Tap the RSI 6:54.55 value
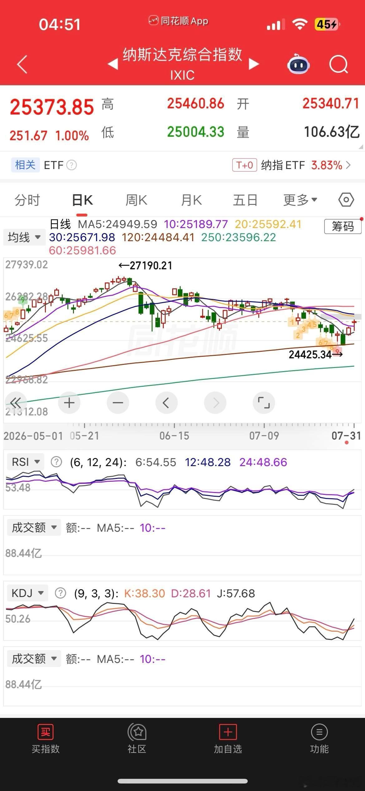Image resolution: width=365 pixels, height=791 pixels. click(x=156, y=462)
